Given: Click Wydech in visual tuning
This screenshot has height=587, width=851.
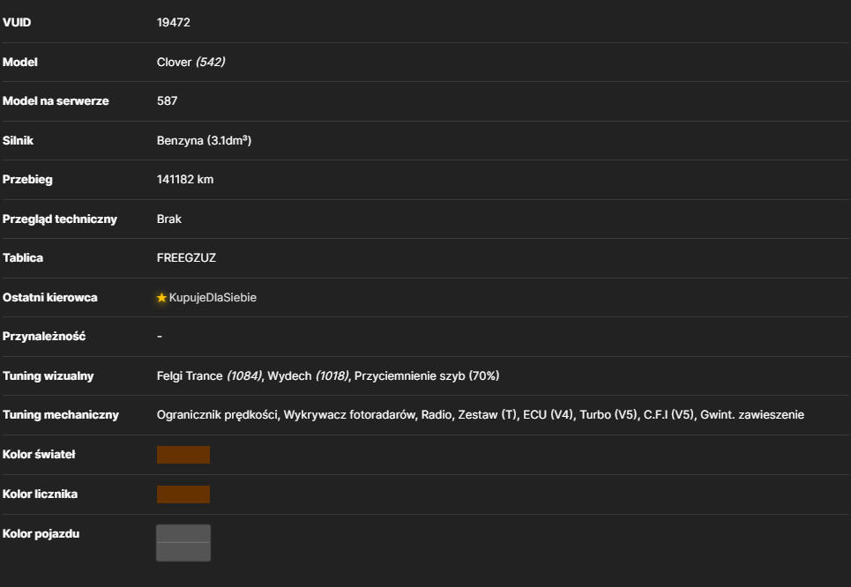Looking at the screenshot, I should pyautogui.click(x=290, y=376).
